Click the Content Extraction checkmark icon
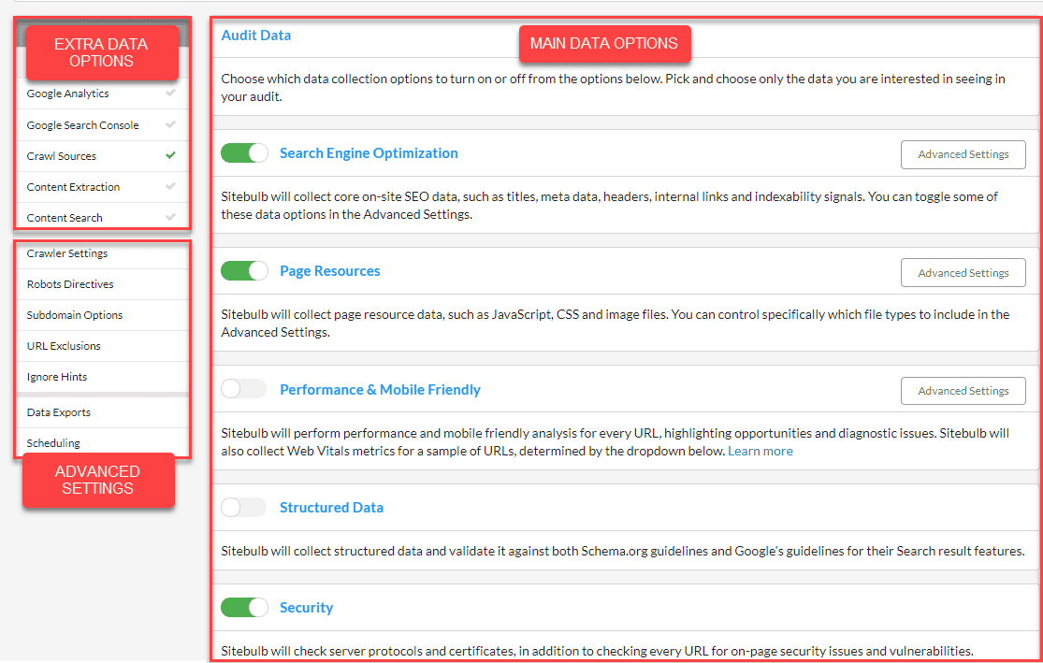The width and height of the screenshot is (1043, 663). (171, 186)
